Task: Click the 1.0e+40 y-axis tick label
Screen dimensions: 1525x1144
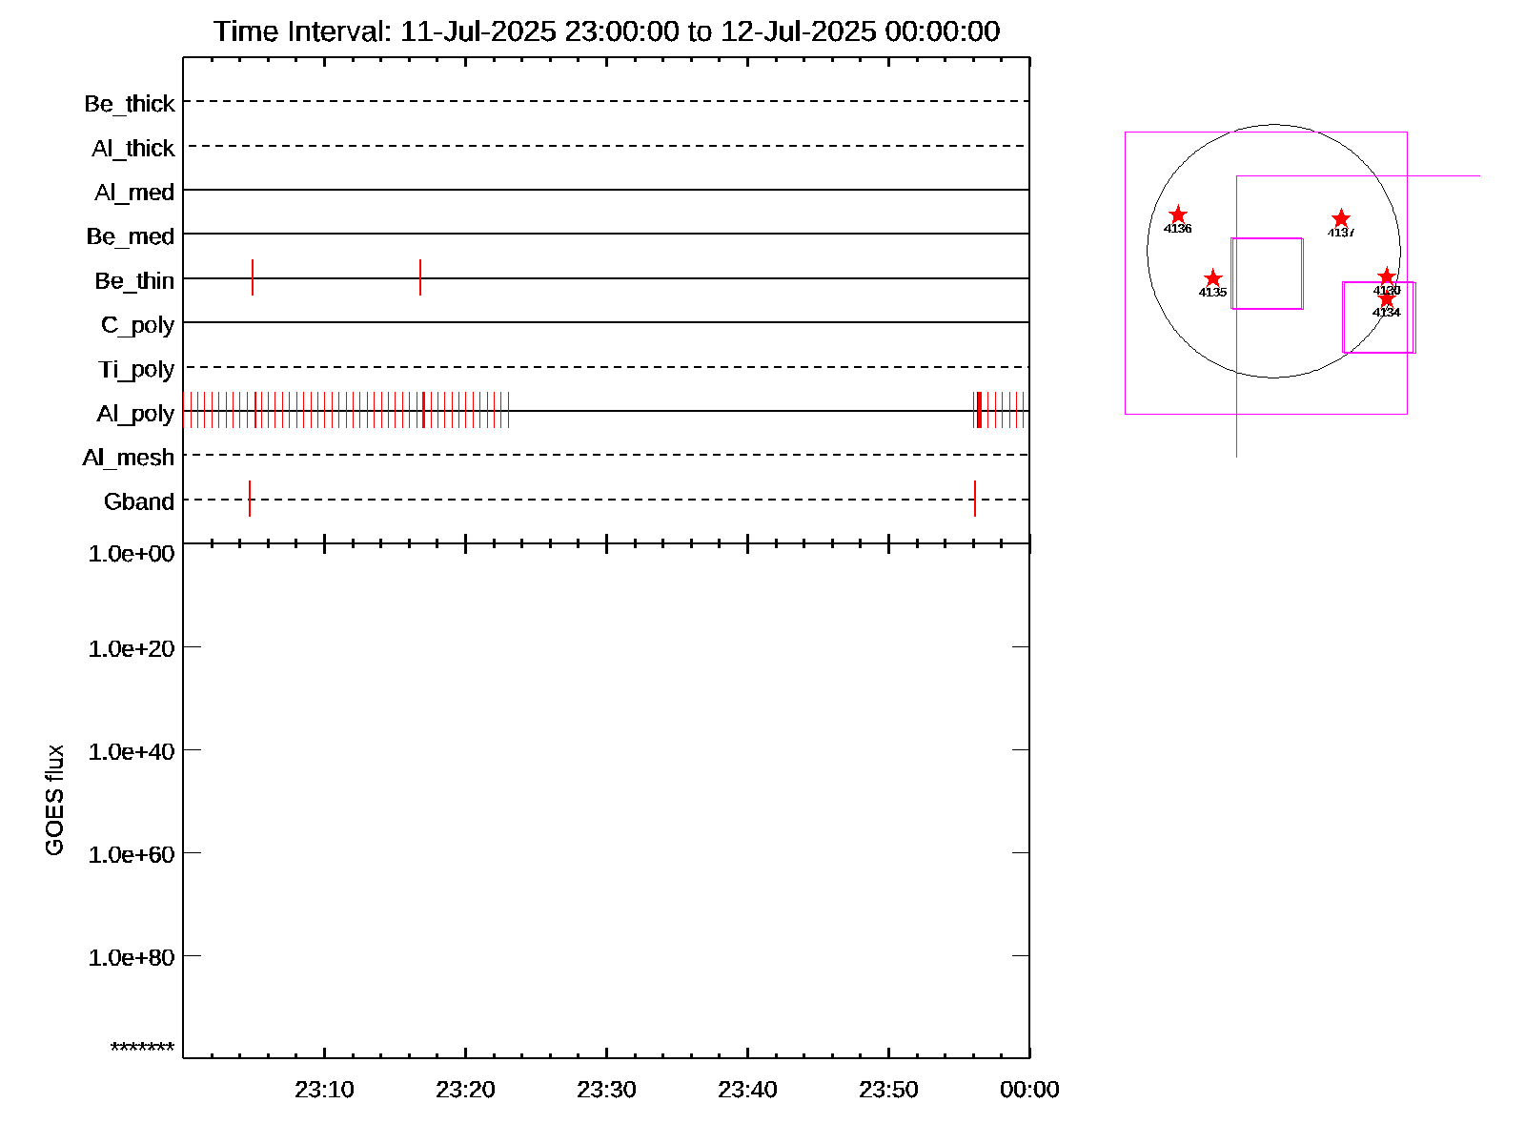Action: tap(132, 751)
